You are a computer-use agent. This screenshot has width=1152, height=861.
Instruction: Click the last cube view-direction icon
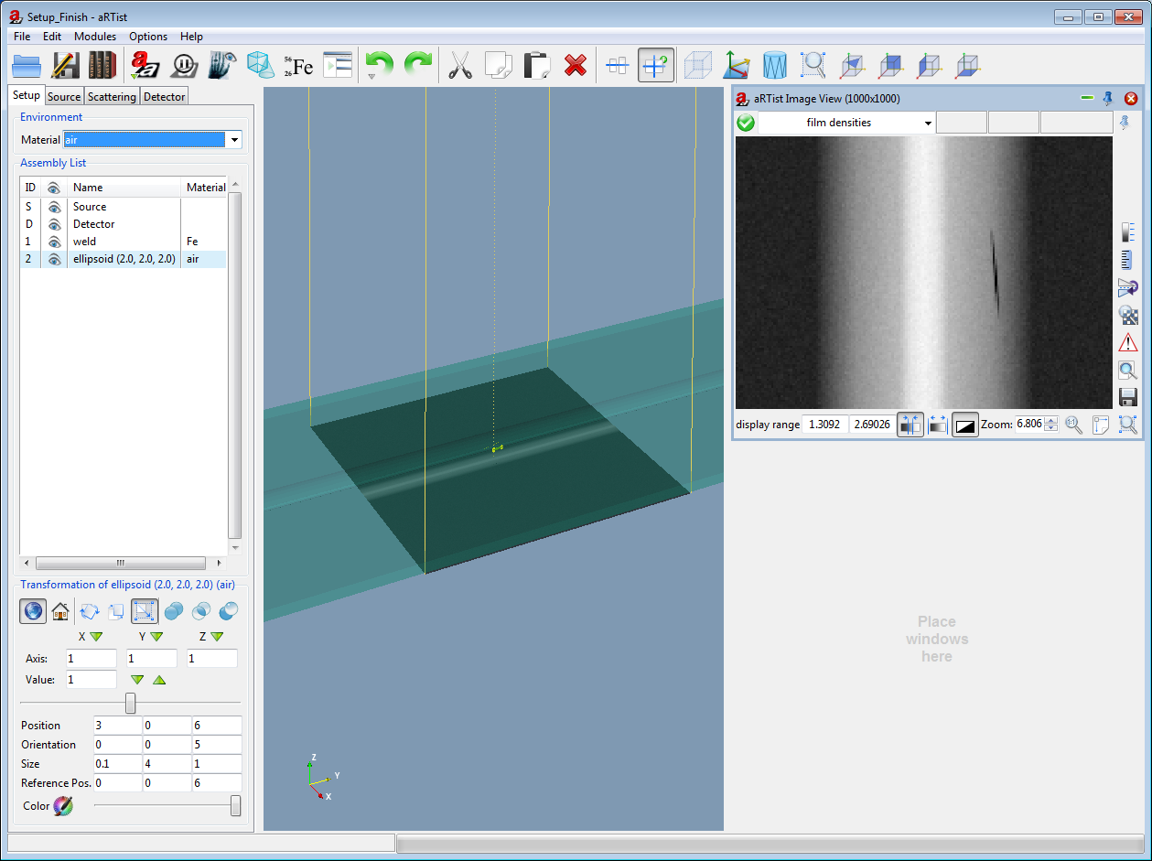point(967,65)
